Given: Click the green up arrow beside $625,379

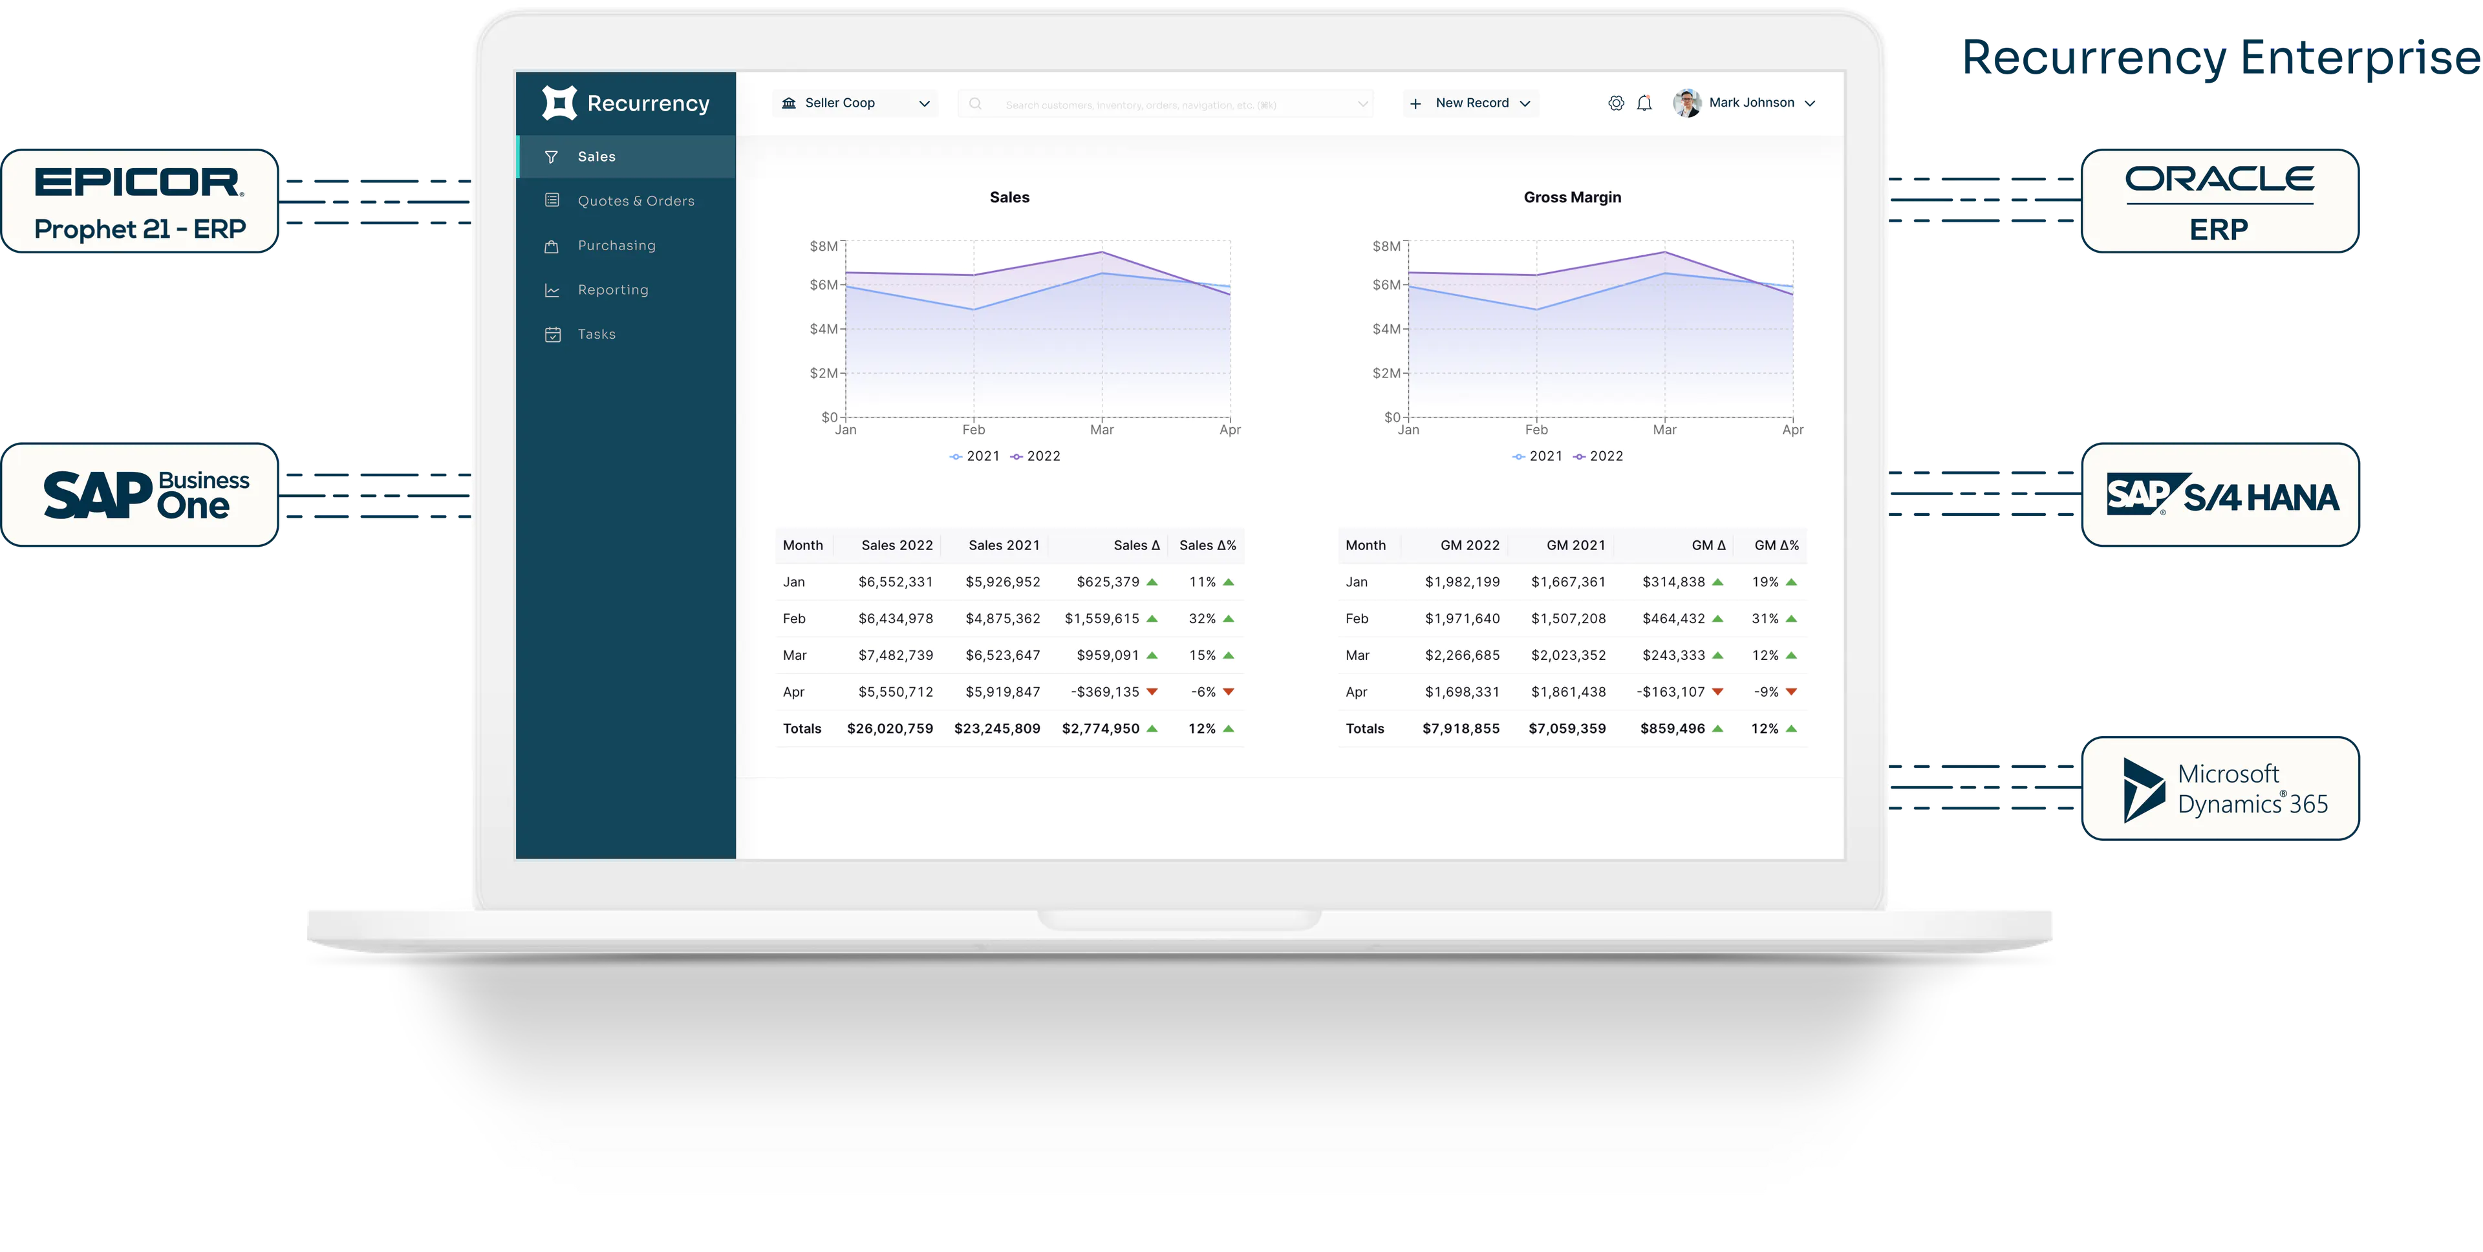Looking at the screenshot, I should (x=1152, y=582).
